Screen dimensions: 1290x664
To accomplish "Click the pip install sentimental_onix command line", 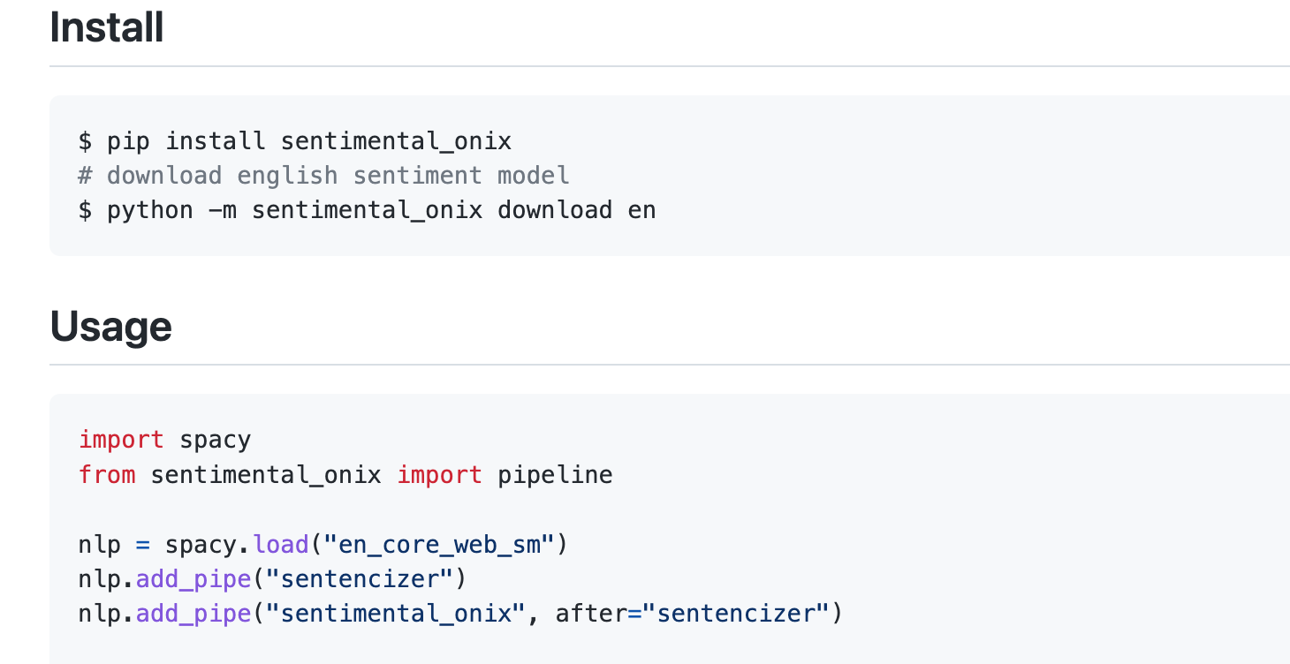I will (x=295, y=140).
